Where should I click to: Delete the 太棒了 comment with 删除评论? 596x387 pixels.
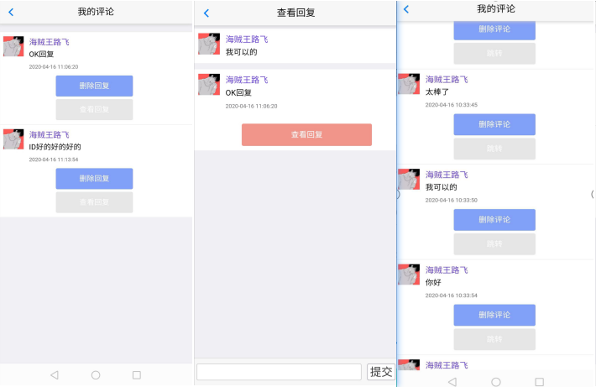coord(494,124)
